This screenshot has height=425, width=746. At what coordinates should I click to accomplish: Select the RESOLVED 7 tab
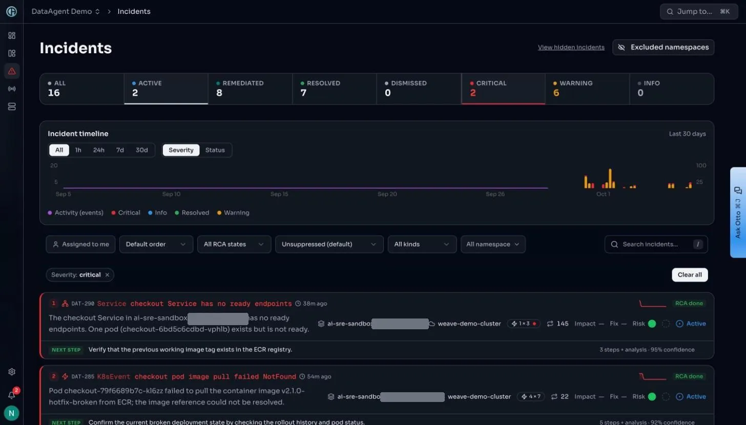335,89
